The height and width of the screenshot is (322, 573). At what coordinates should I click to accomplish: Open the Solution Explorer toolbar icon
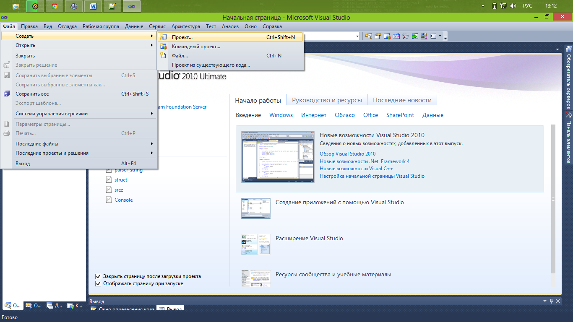(x=369, y=36)
